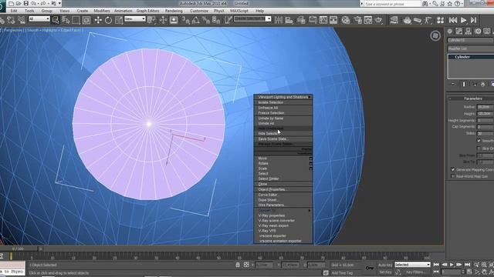
Task: Open the Material Editor icon
Action: 346,20
